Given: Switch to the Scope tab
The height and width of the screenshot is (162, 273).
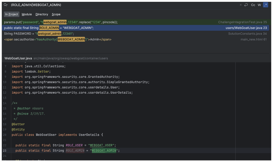Looking at the screenshot, I should point(56,14).
